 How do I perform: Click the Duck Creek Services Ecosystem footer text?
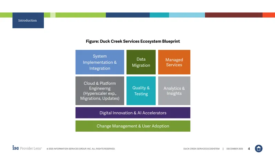coord(201,149)
